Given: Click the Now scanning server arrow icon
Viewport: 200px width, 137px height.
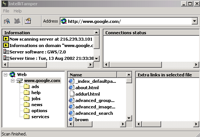Looking at the screenshot, I should coord(6,39).
